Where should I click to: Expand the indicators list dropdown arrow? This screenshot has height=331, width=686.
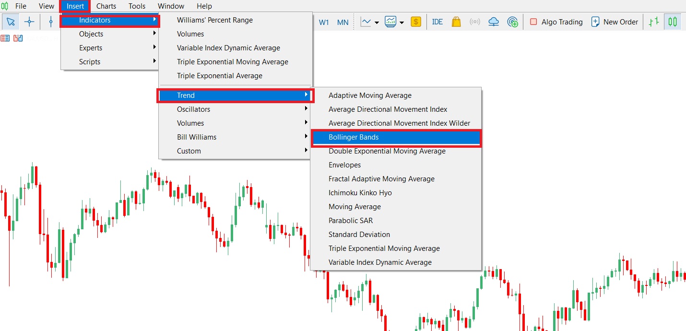click(402, 22)
